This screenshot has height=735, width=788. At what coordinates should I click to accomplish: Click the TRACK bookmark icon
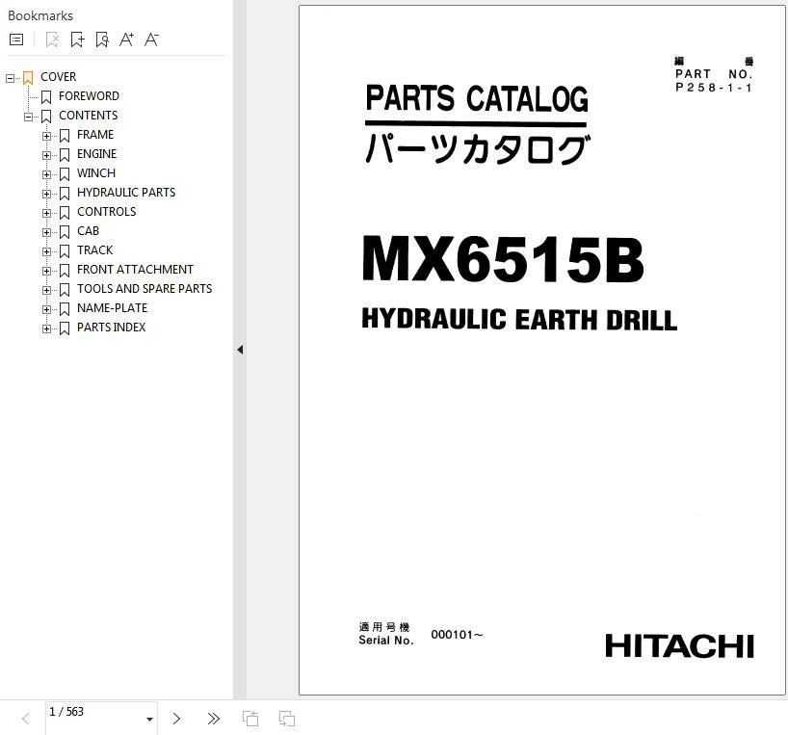click(65, 250)
